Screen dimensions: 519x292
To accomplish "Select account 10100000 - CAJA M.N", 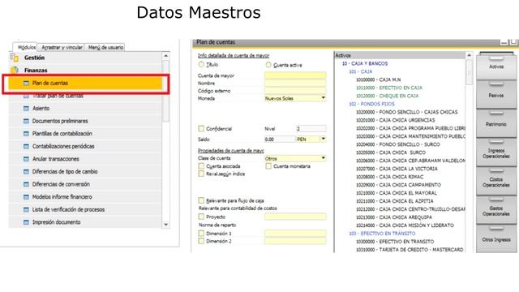I will click(379, 79).
